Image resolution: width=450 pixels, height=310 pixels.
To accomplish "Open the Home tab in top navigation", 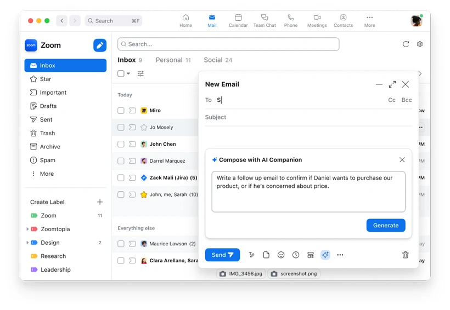I will click(x=185, y=21).
